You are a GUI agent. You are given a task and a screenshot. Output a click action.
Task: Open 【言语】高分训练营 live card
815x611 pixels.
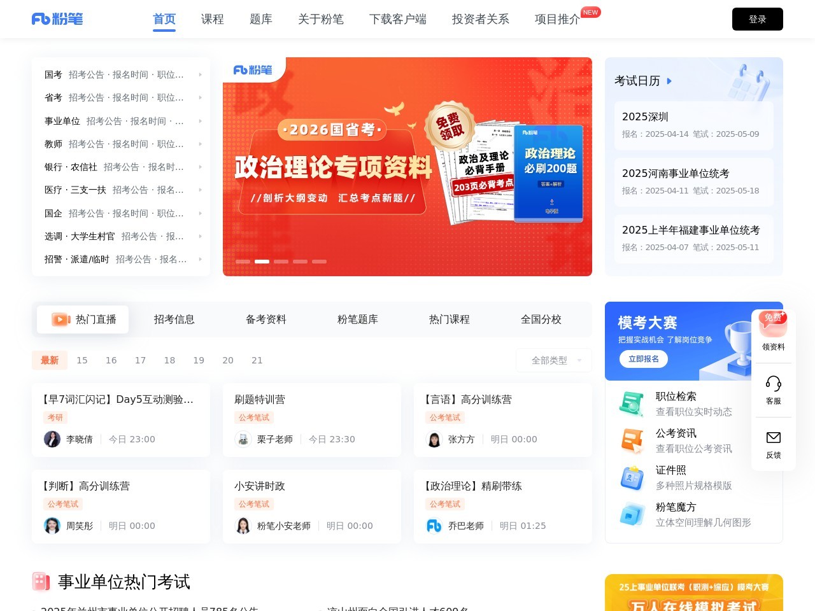(x=503, y=420)
